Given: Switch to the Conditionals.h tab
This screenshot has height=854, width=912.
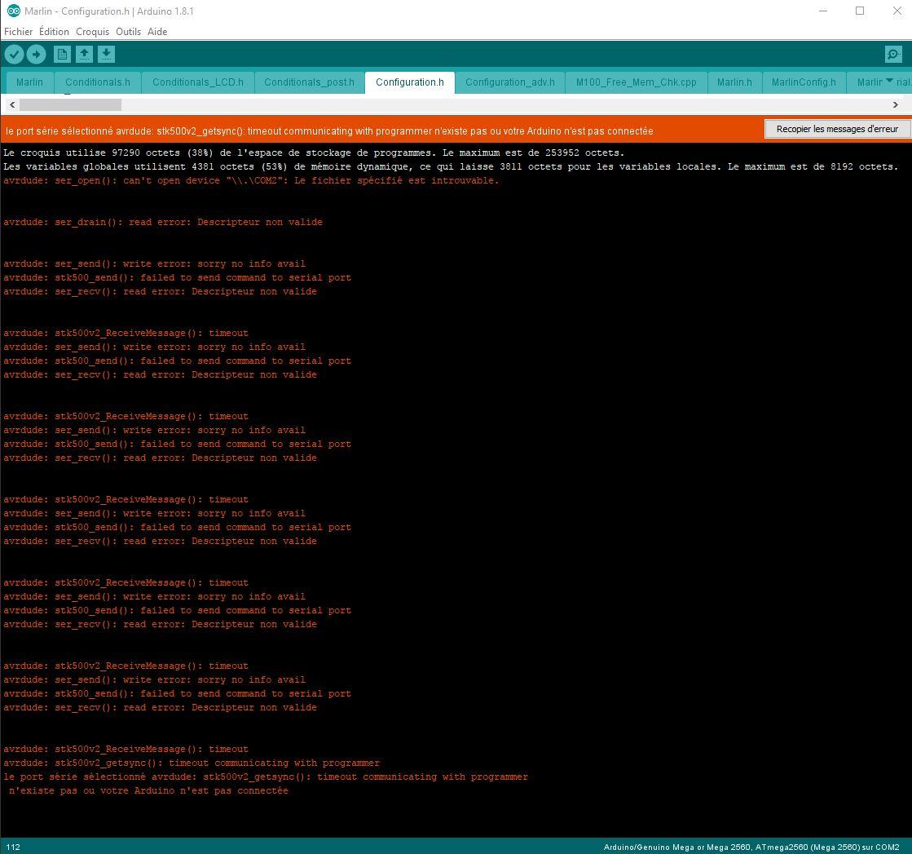Looking at the screenshot, I should pos(98,82).
